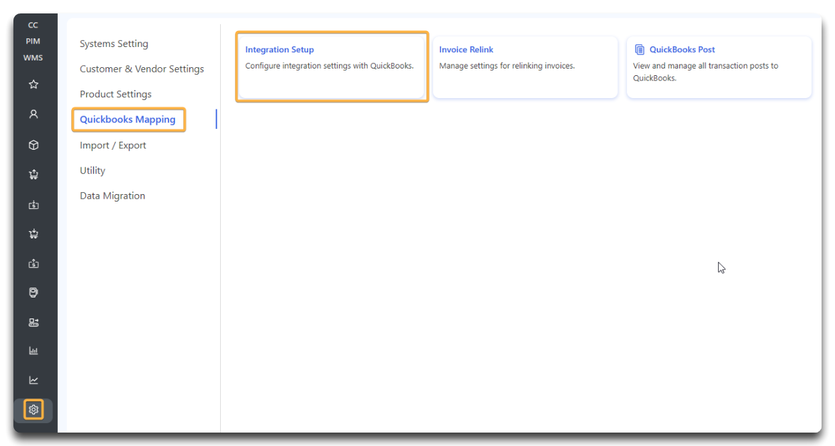
Task: Click the document icon beside QuickBooks Post
Action: coord(640,50)
